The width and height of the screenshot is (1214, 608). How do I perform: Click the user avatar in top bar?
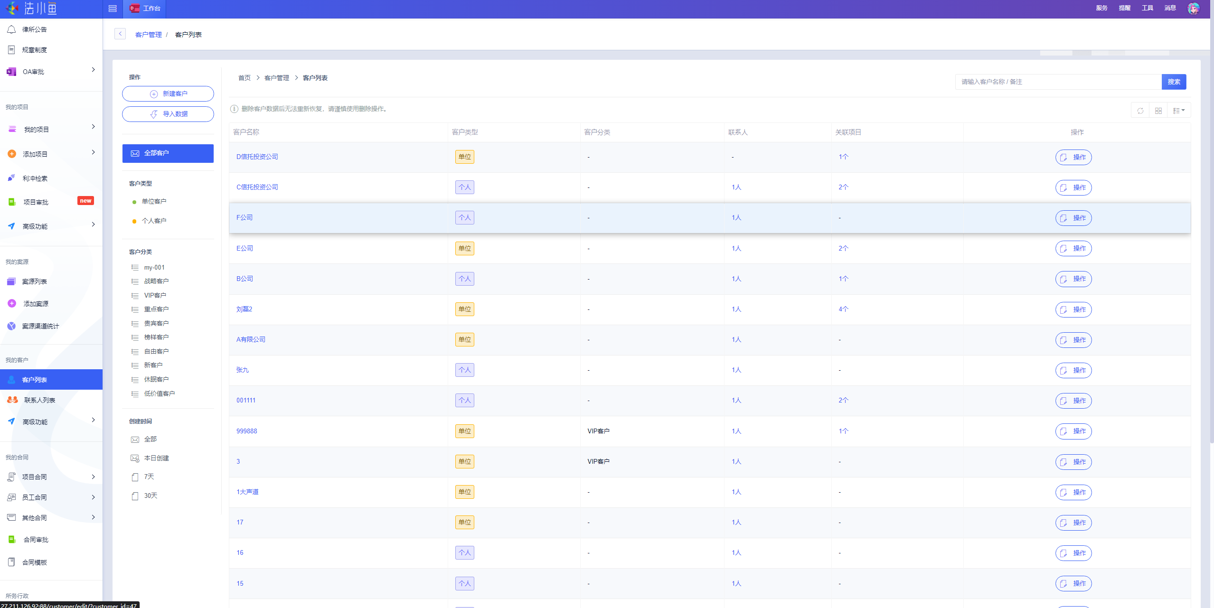tap(1193, 9)
